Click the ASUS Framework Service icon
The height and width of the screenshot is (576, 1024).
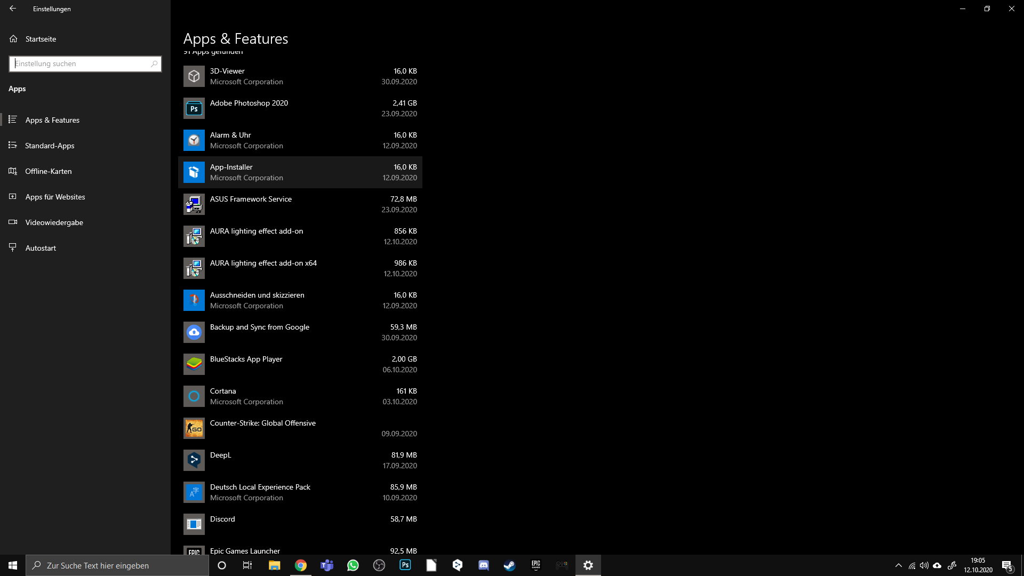(194, 204)
